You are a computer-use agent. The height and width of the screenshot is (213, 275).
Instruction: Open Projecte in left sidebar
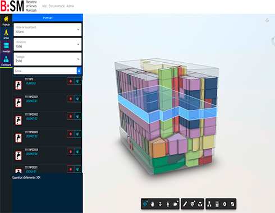click(x=6, y=21)
